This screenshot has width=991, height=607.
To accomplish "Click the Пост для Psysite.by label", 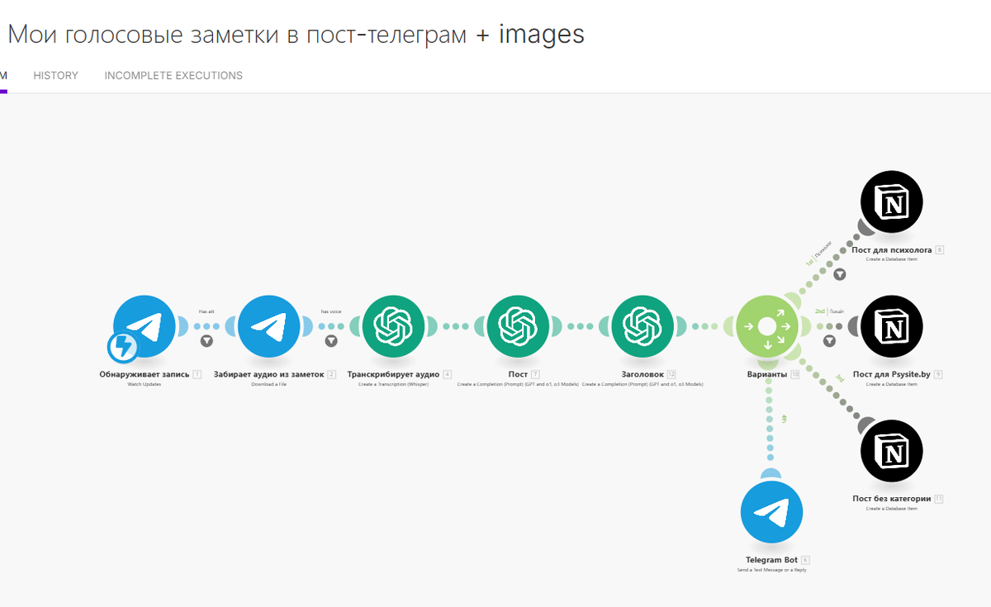I will [x=892, y=374].
